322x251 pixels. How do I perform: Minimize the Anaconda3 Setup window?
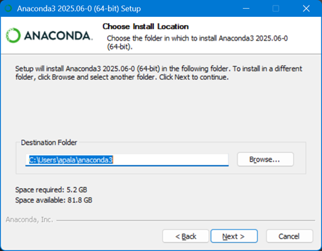point(246,9)
